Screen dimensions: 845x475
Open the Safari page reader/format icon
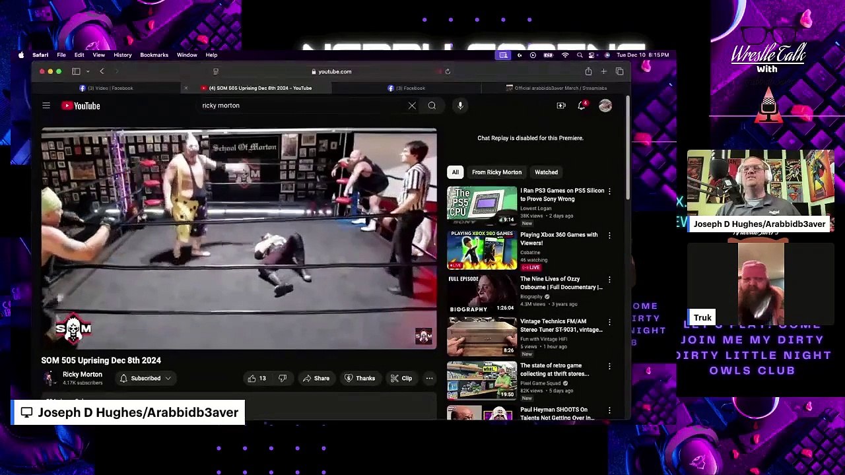click(215, 71)
